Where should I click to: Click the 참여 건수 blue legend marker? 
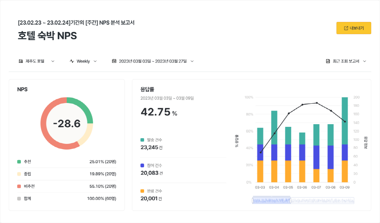click(142, 165)
